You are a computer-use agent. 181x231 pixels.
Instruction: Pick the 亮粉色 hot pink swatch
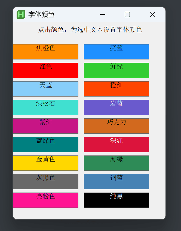[x=46, y=200]
